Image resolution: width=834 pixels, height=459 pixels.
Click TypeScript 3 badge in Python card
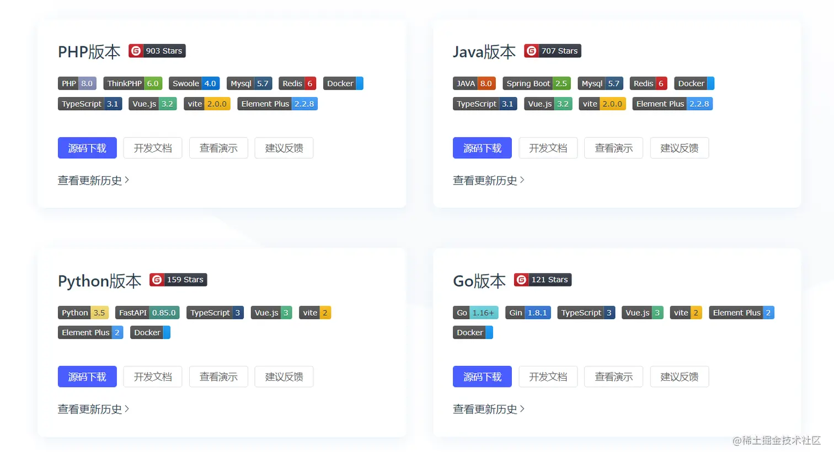tap(215, 312)
